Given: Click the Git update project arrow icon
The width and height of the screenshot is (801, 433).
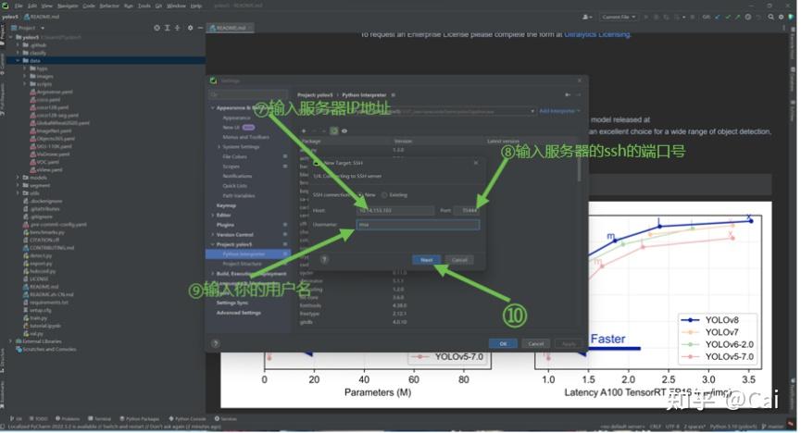Looking at the screenshot, I should click(718, 17).
